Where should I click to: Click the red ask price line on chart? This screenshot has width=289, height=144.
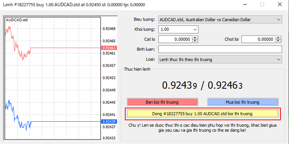66,48
